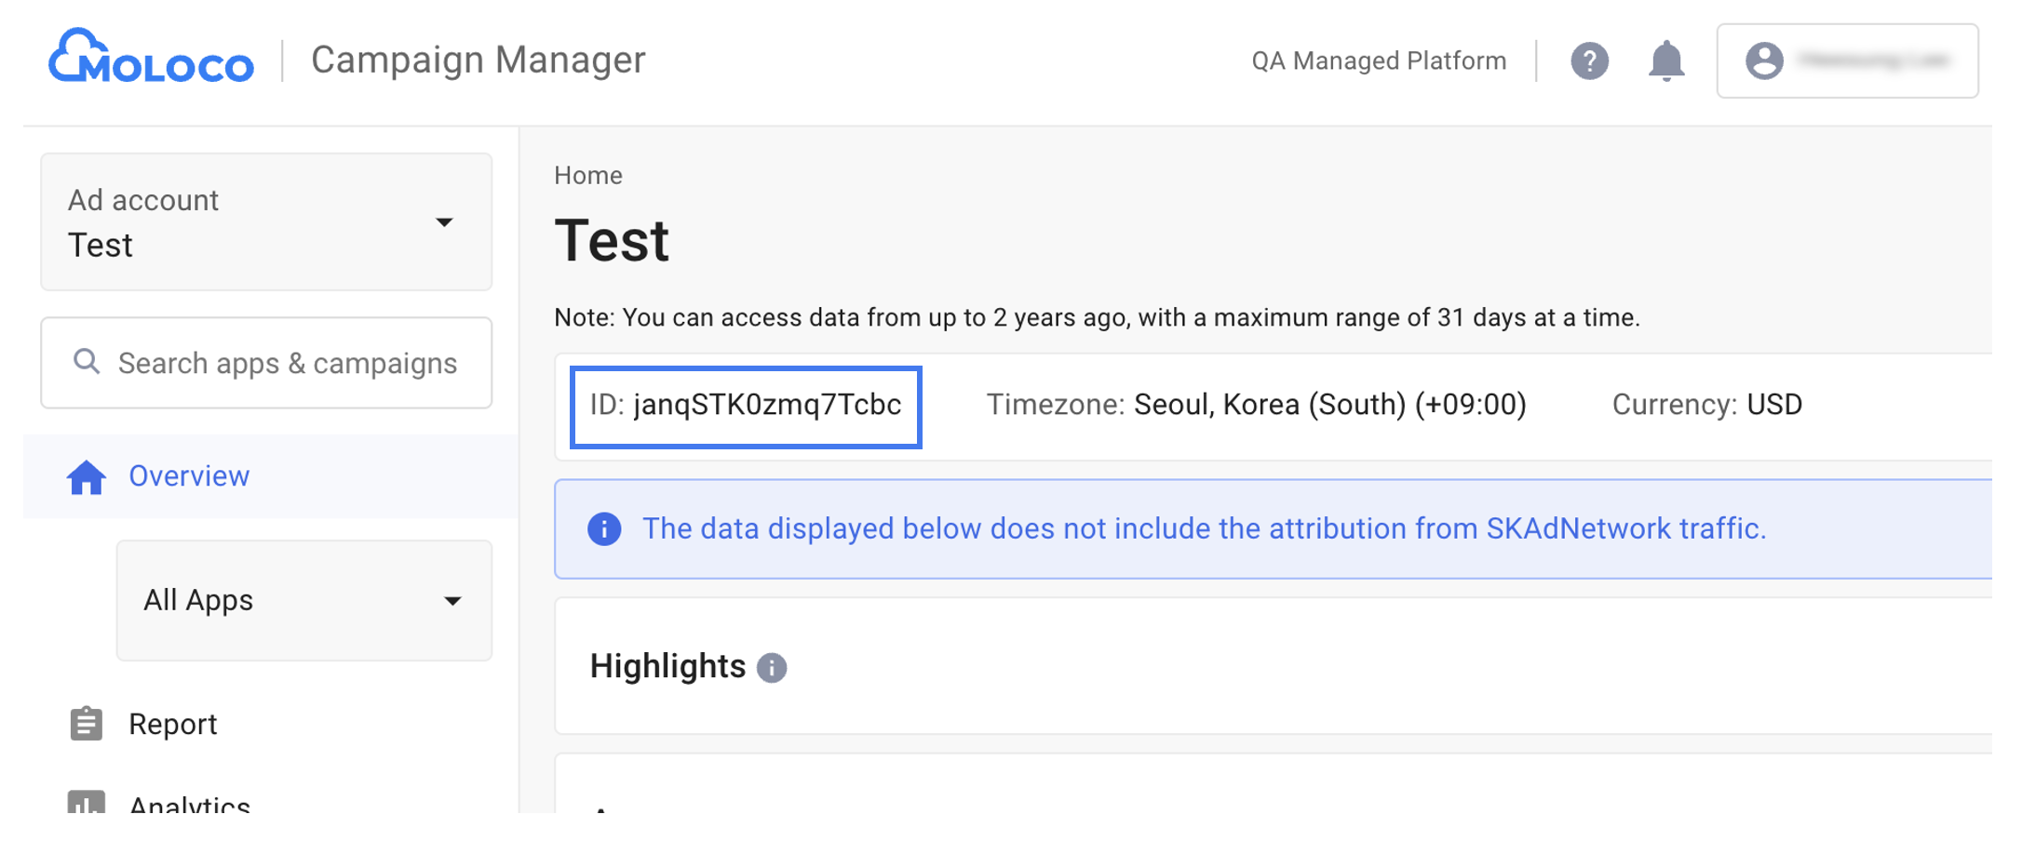Screen dimensions: 2022x841
Task: Open the Report section
Action: click(x=173, y=724)
